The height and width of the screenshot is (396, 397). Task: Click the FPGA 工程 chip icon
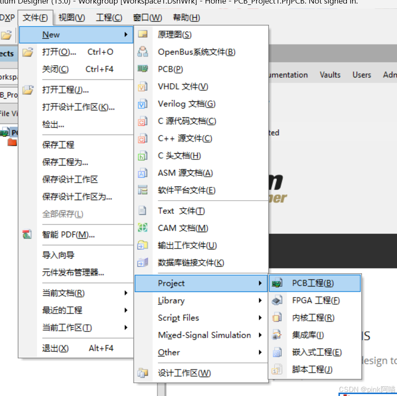(x=277, y=300)
